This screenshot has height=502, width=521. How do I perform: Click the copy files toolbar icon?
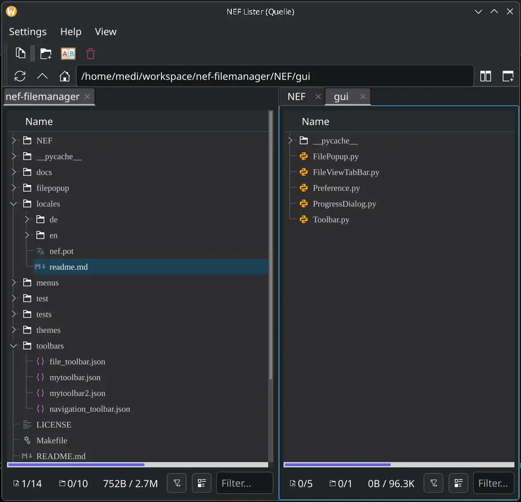point(20,53)
